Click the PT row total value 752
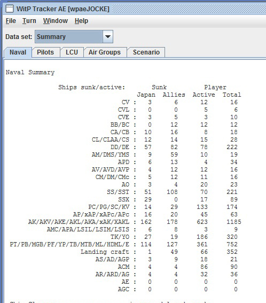 232,244
